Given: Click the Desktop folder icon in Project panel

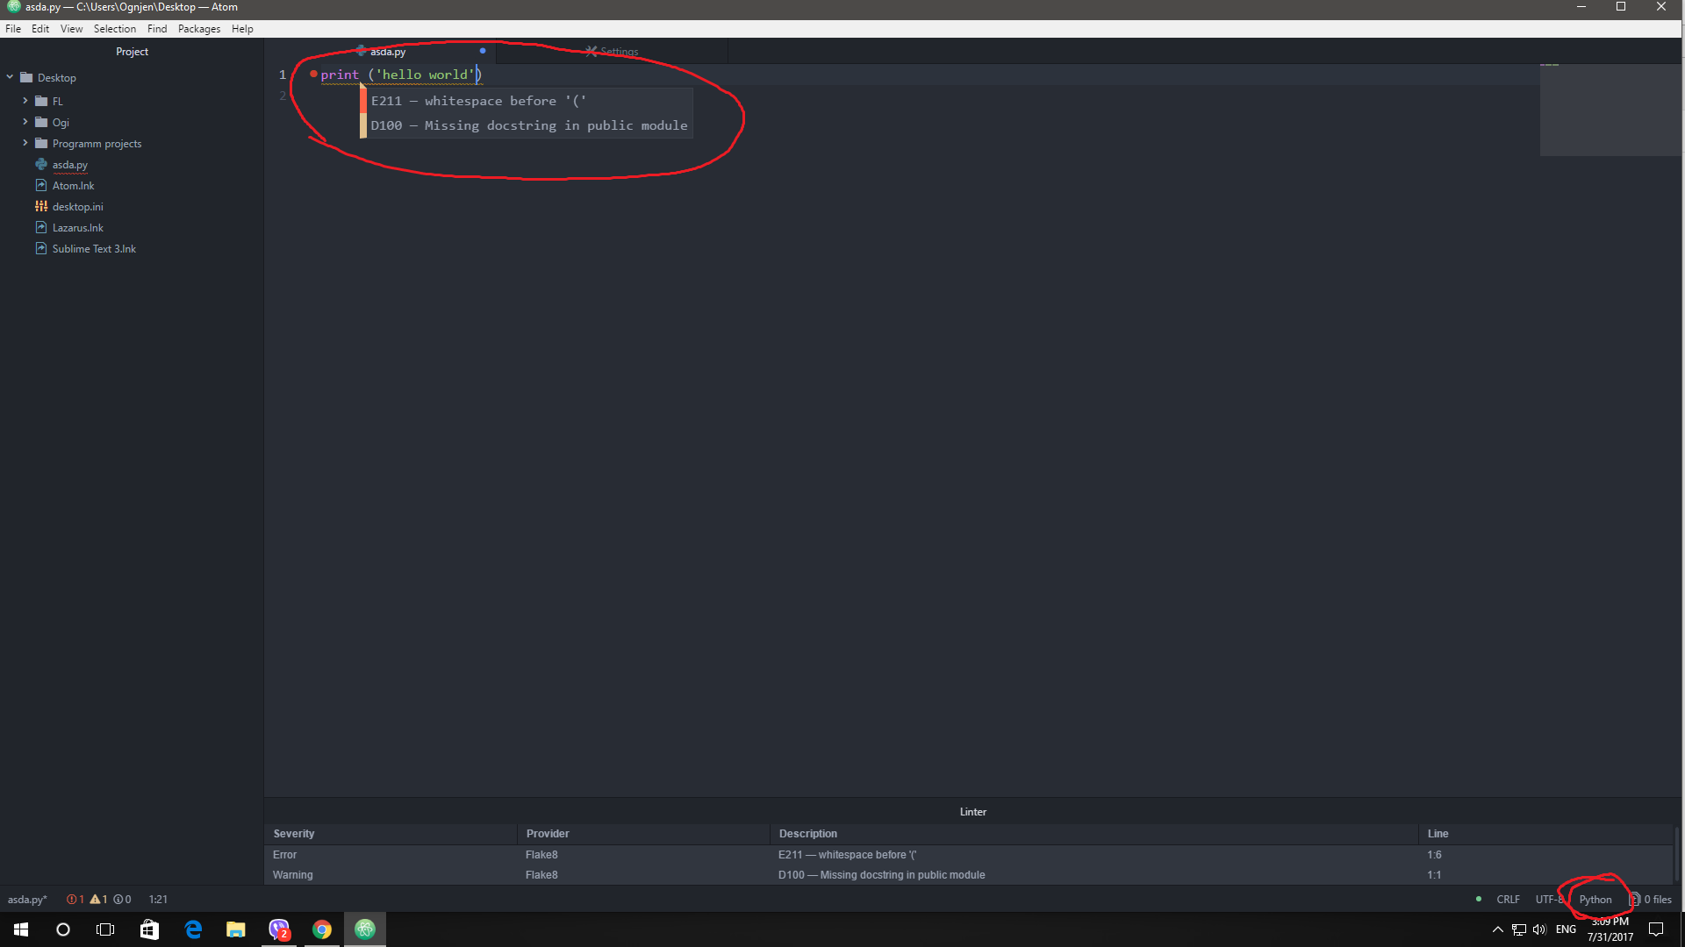Looking at the screenshot, I should coord(27,77).
